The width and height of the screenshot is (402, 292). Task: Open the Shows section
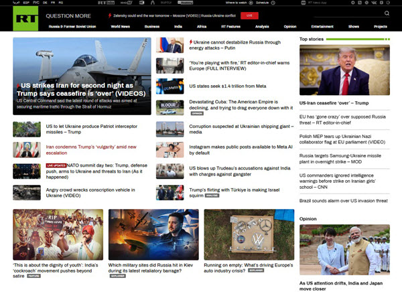coord(354,26)
